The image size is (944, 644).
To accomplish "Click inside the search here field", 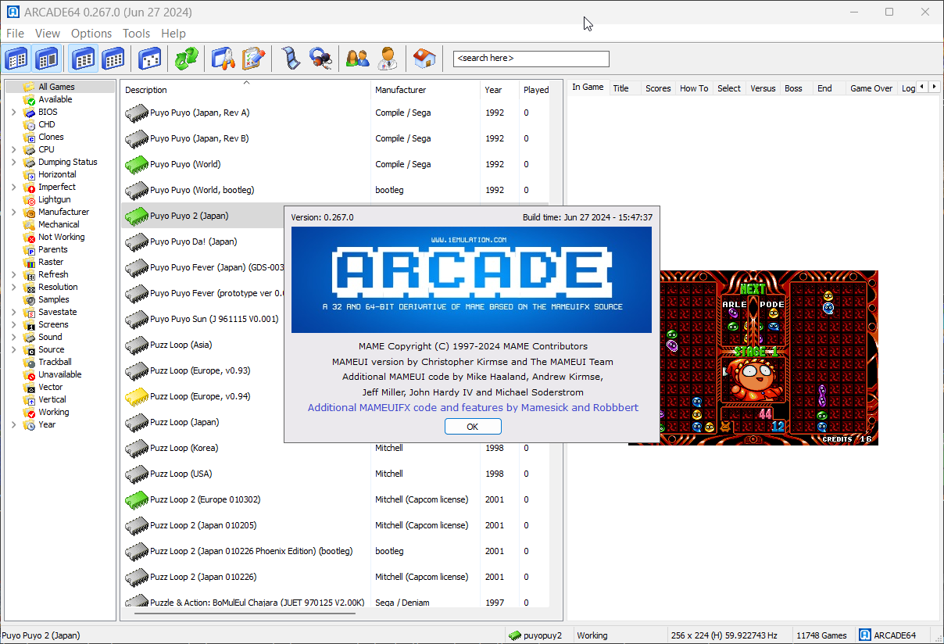I will pos(531,59).
